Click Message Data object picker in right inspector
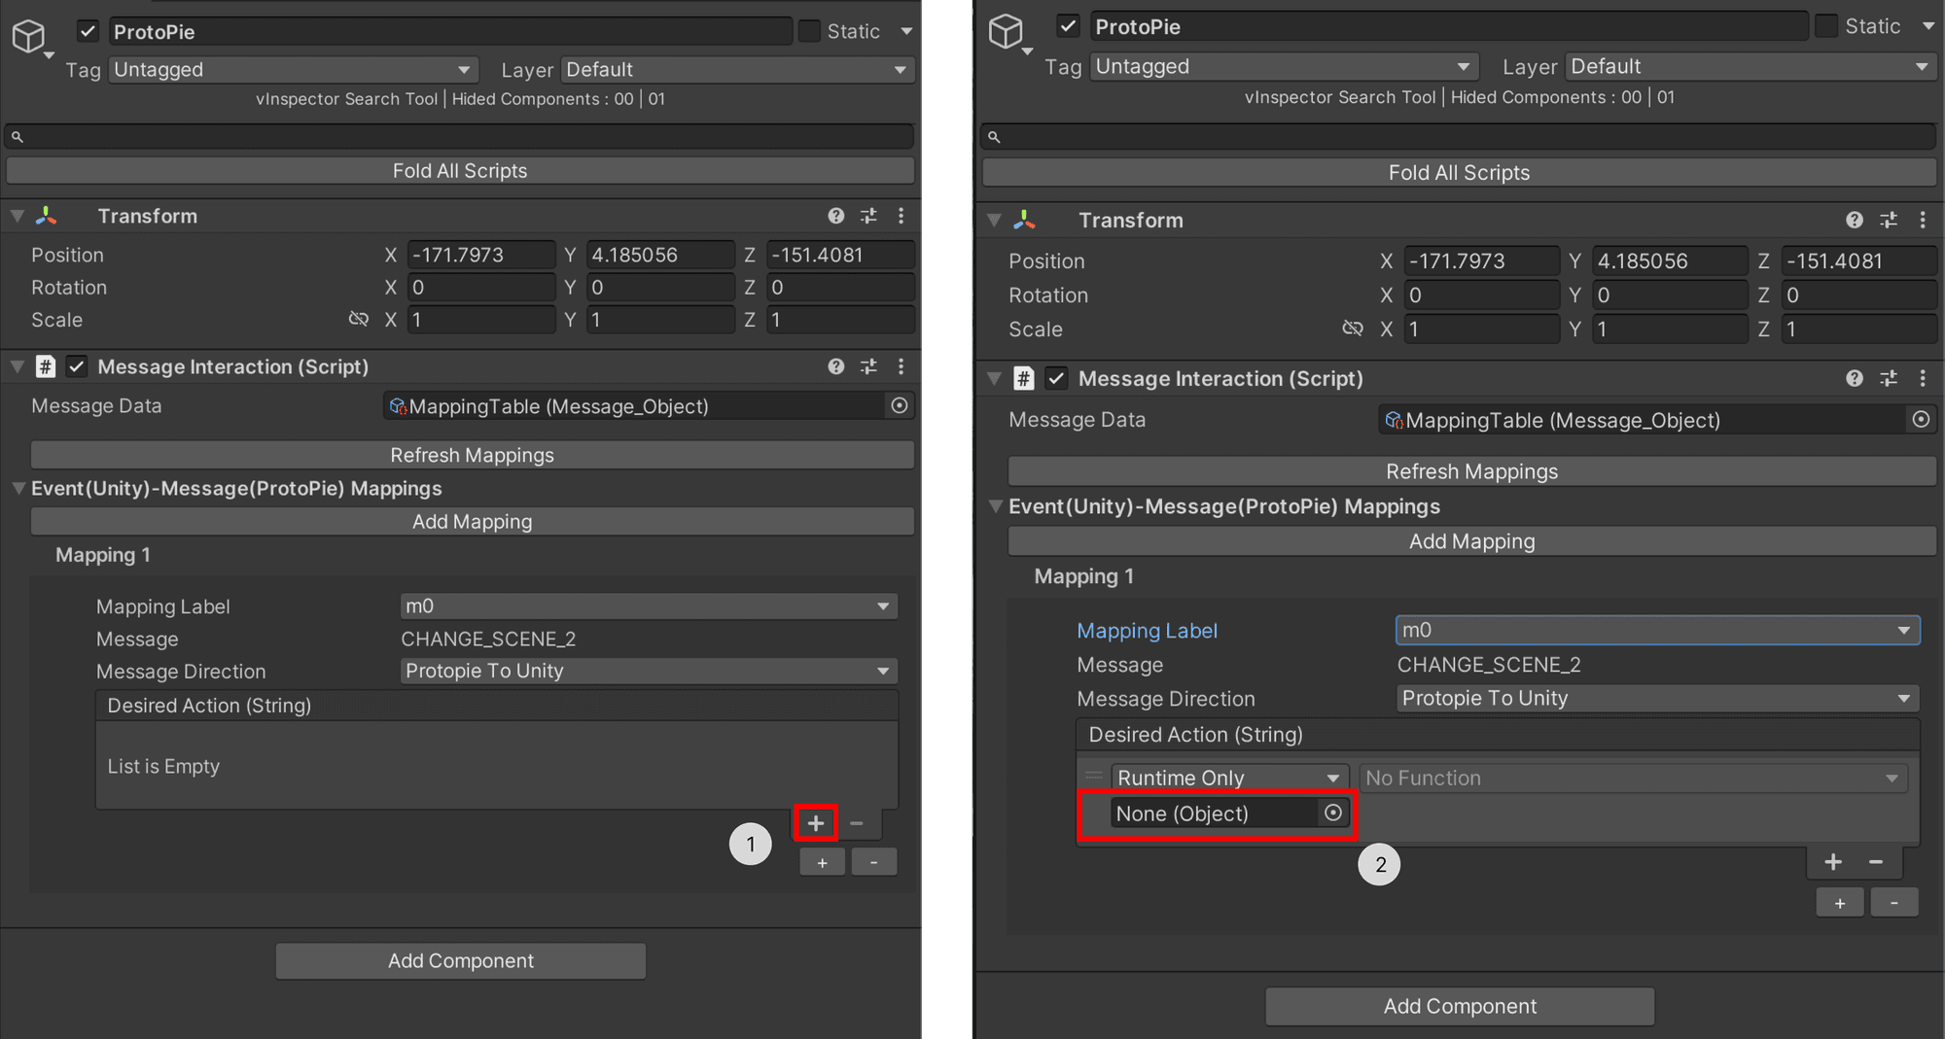Image resolution: width=1945 pixels, height=1039 pixels. tap(1921, 419)
